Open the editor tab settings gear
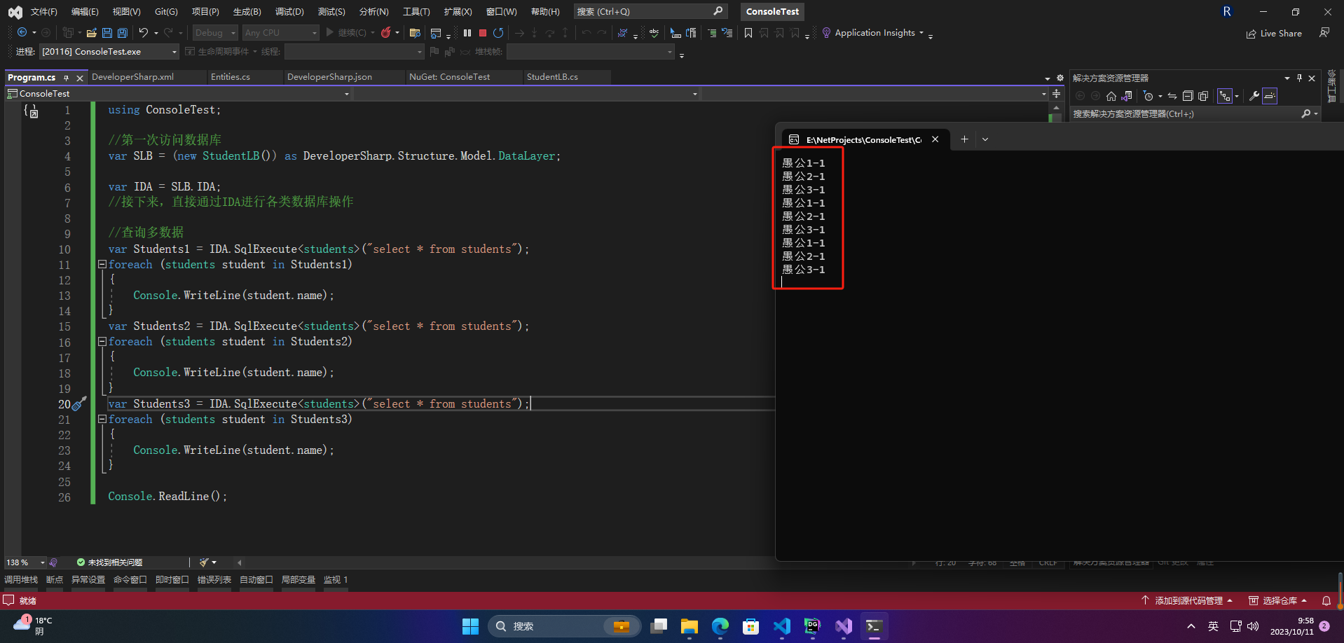 coord(1060,78)
